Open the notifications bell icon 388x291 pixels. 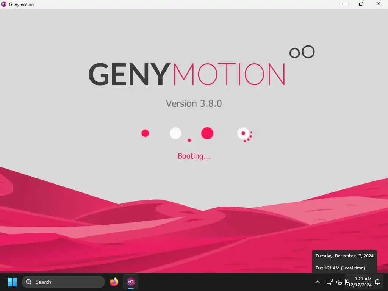pyautogui.click(x=378, y=282)
